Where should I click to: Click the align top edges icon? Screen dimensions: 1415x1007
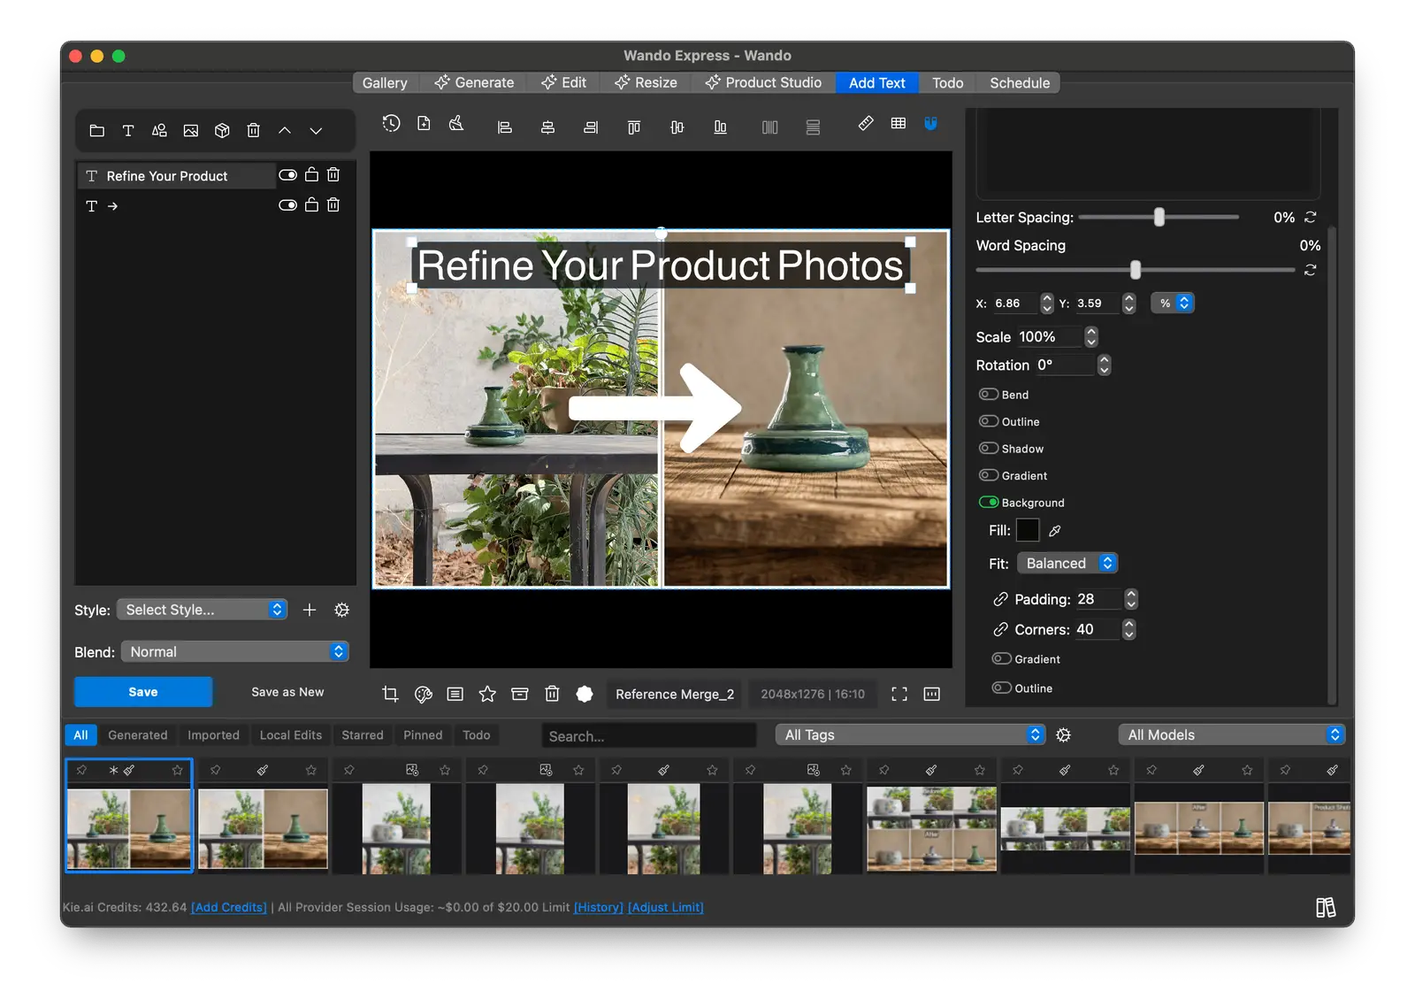tap(634, 127)
